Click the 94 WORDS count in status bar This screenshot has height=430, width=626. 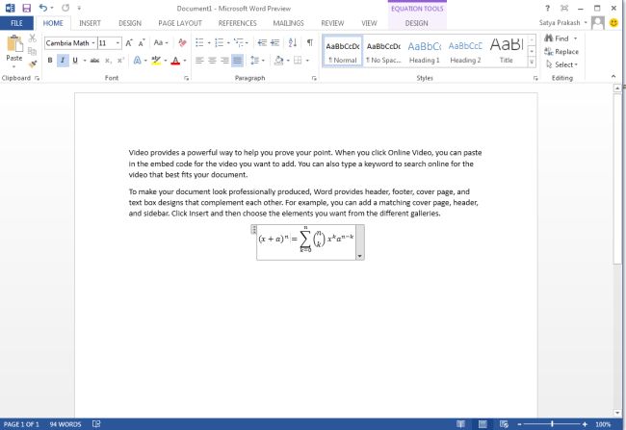(65, 424)
